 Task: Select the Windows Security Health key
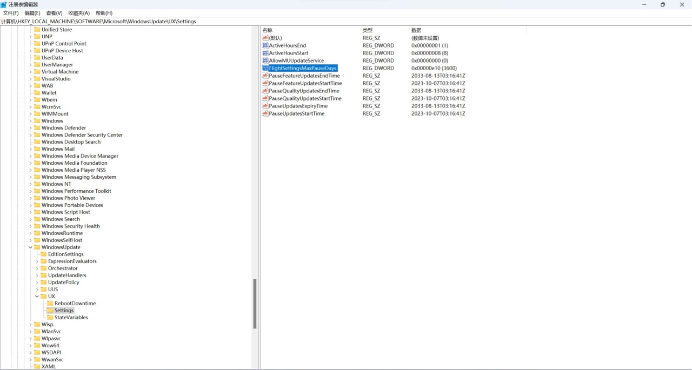70,226
